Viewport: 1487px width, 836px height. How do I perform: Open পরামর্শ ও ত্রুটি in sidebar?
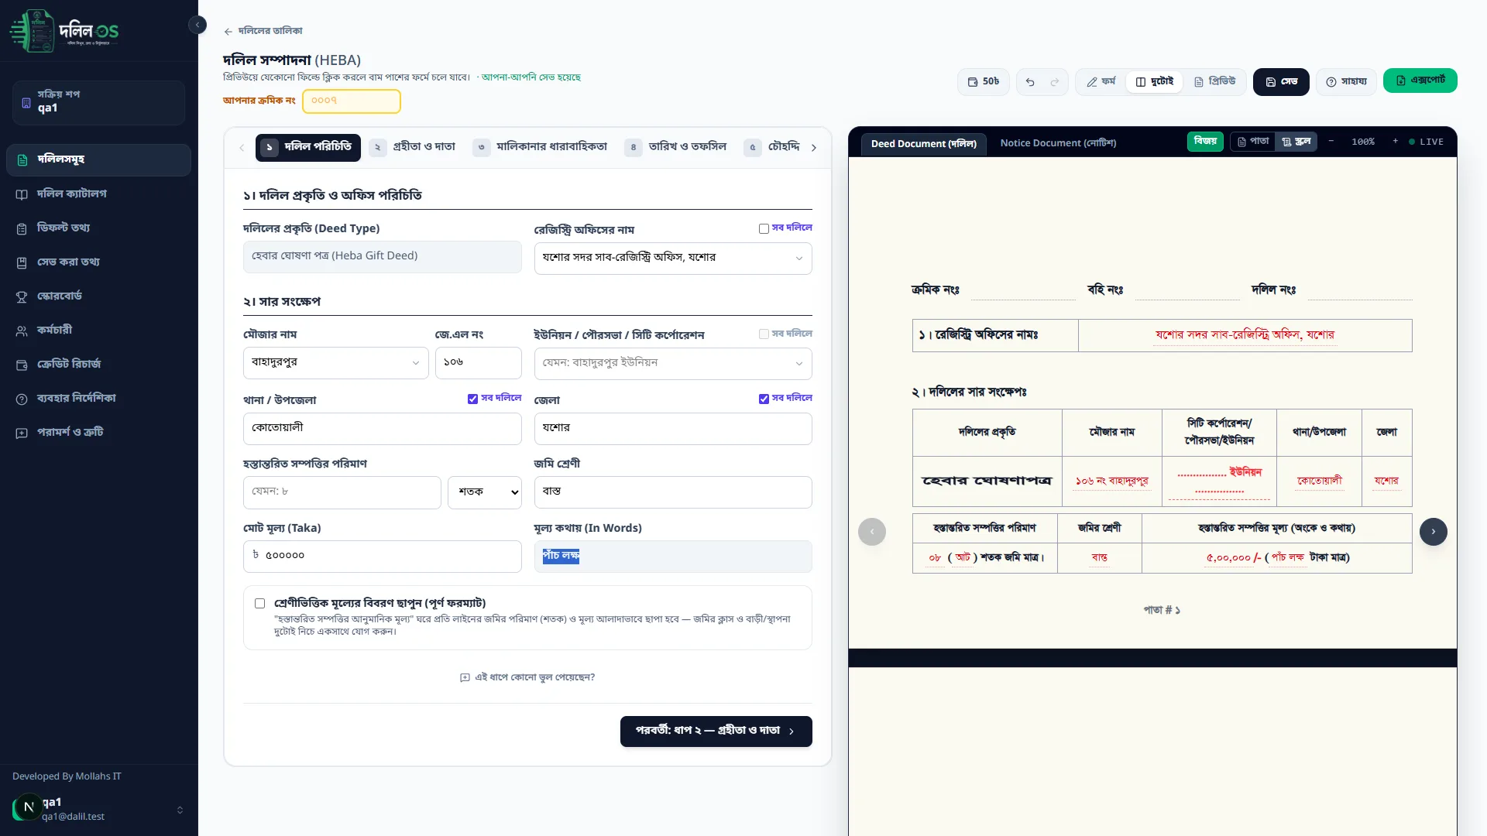(98, 432)
